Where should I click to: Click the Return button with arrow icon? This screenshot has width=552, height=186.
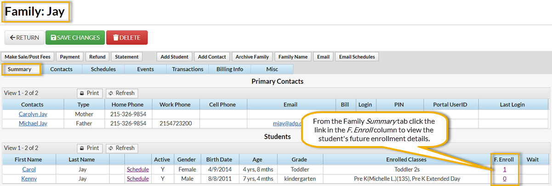coord(24,38)
